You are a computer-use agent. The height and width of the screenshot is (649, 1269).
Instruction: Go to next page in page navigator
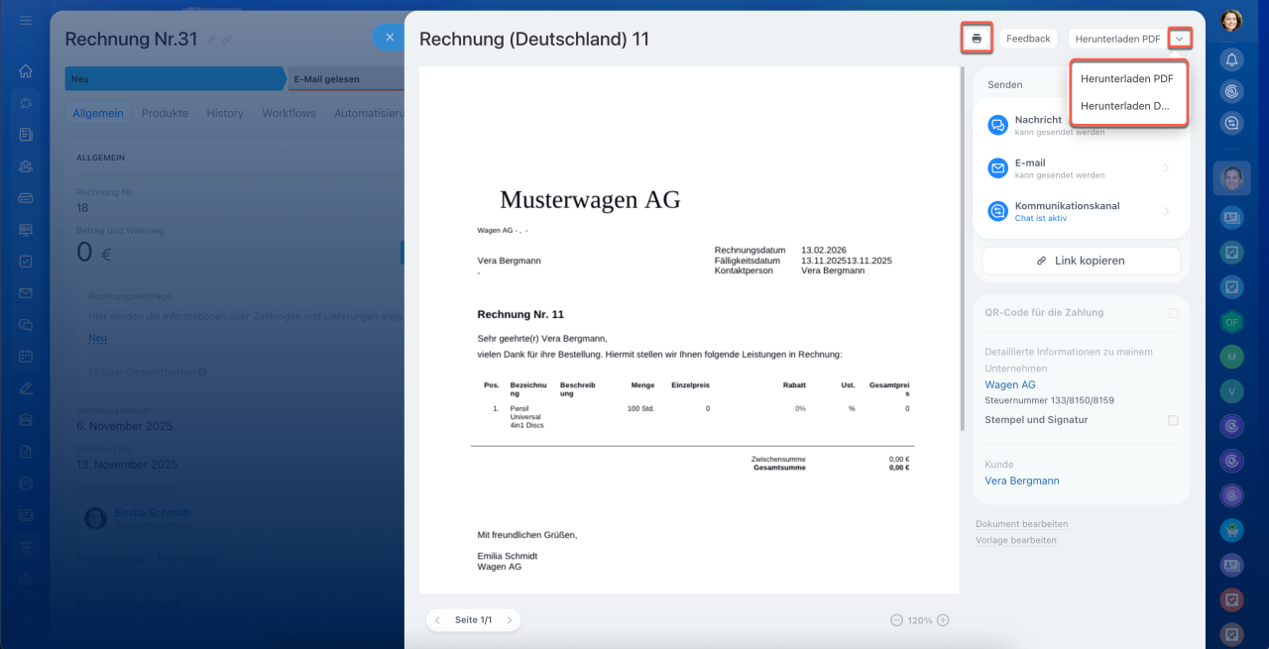pyautogui.click(x=509, y=620)
